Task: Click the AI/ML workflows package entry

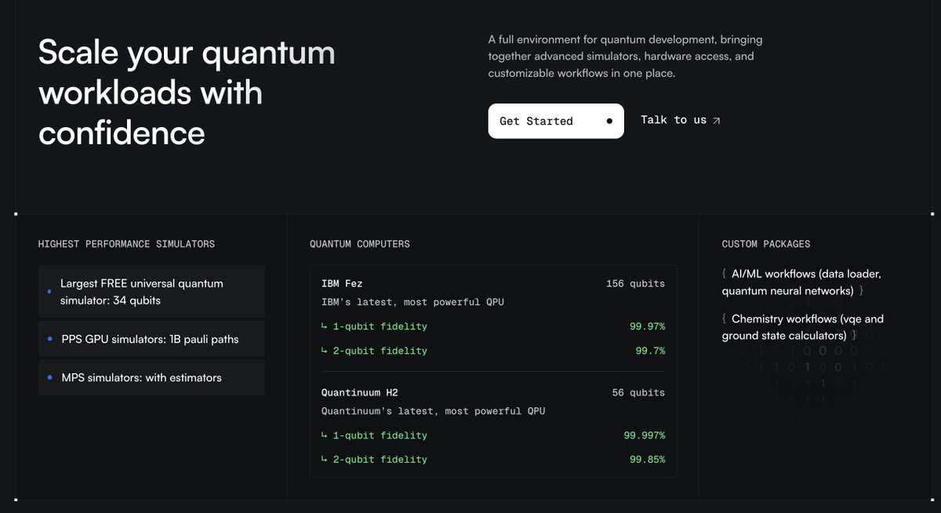Action: (801, 282)
